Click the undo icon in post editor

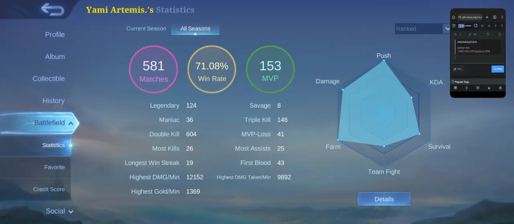pyautogui.click(x=488, y=34)
